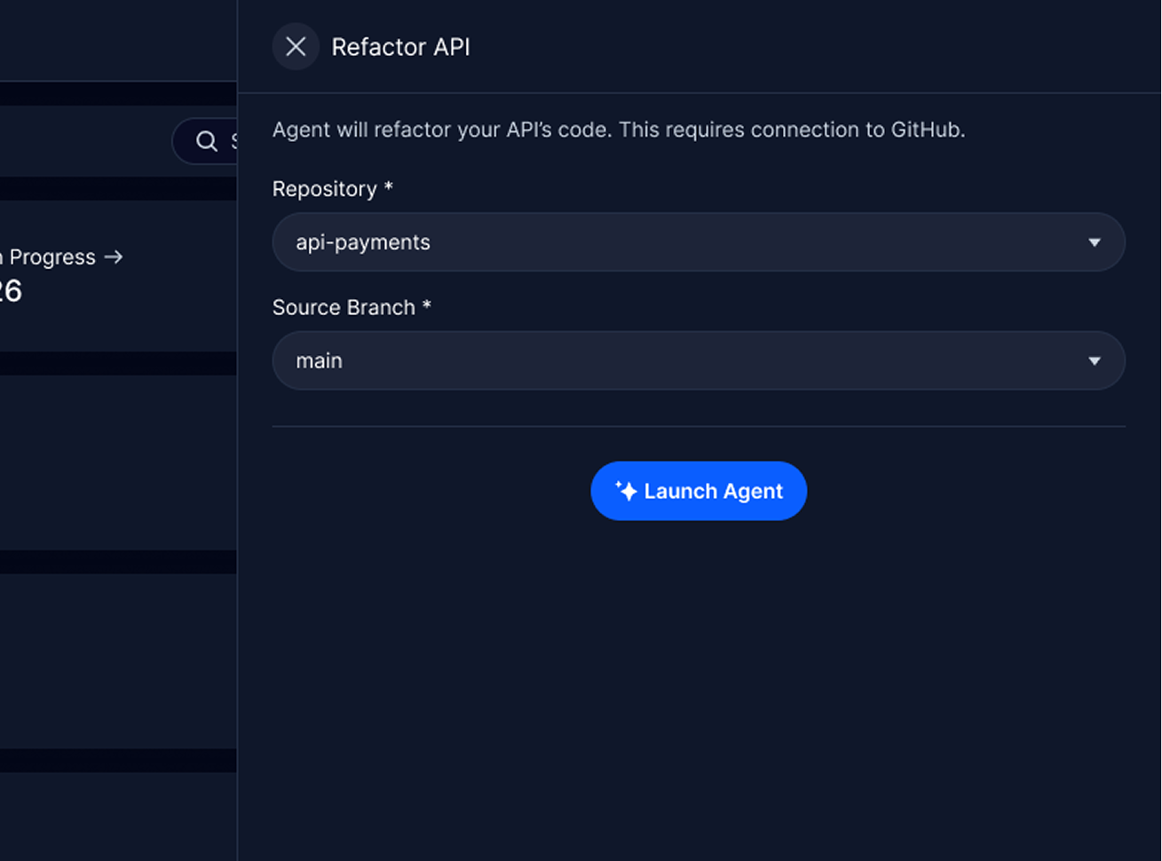Close the Refactor API panel

click(296, 46)
